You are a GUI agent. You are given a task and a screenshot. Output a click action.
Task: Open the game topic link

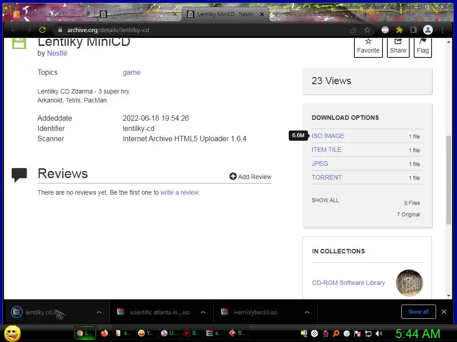[132, 73]
